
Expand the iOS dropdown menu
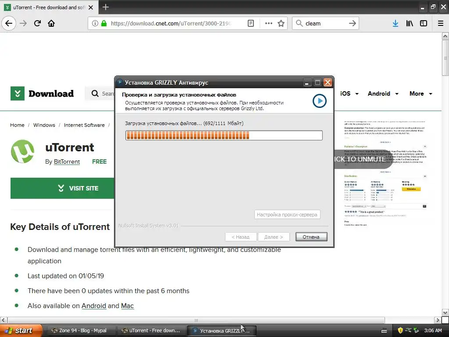tap(349, 94)
